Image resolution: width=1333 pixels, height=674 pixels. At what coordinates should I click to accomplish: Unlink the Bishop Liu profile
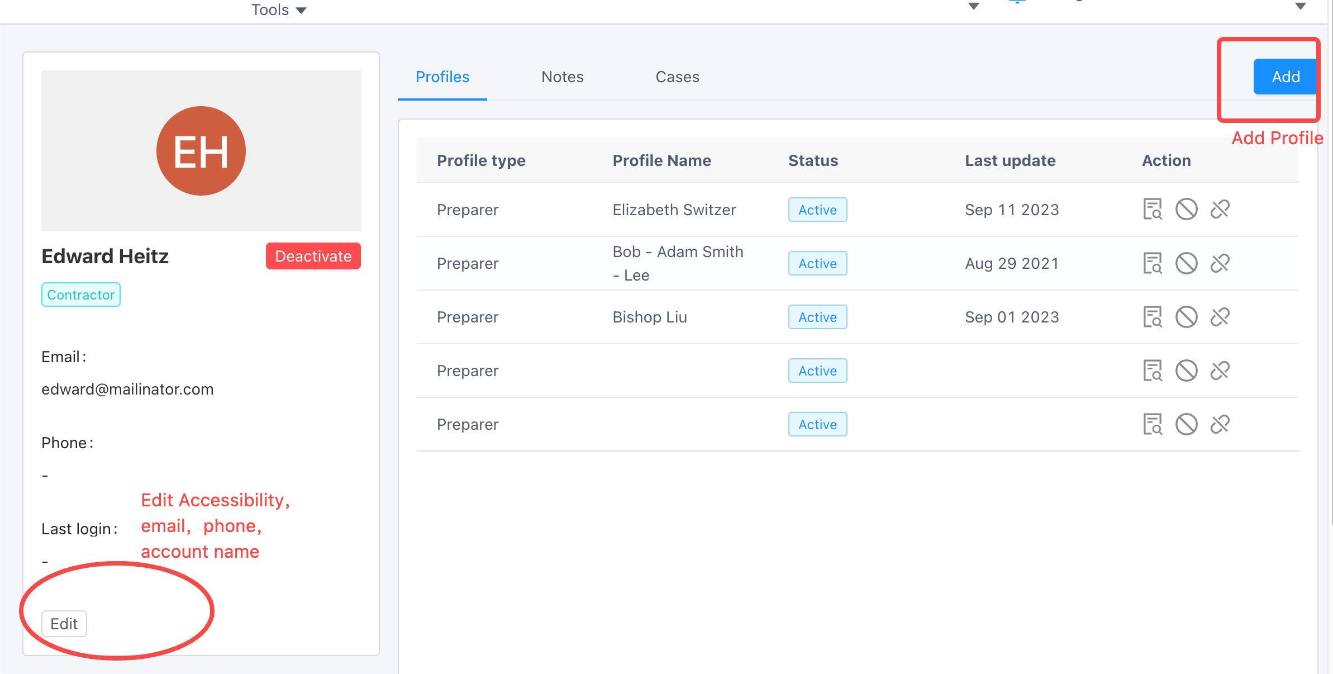(1220, 317)
